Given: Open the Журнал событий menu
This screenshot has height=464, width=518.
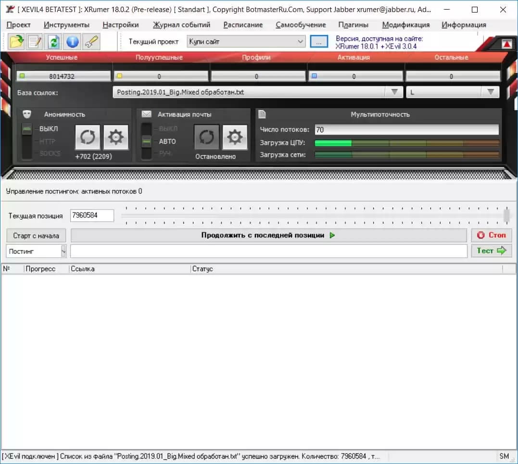Looking at the screenshot, I should click(181, 25).
